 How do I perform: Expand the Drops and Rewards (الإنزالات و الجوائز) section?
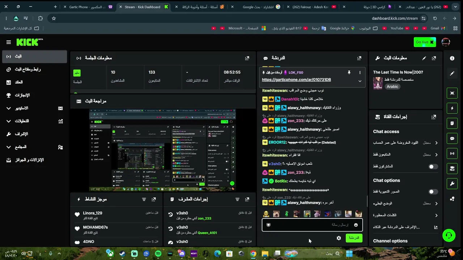(x=34, y=160)
